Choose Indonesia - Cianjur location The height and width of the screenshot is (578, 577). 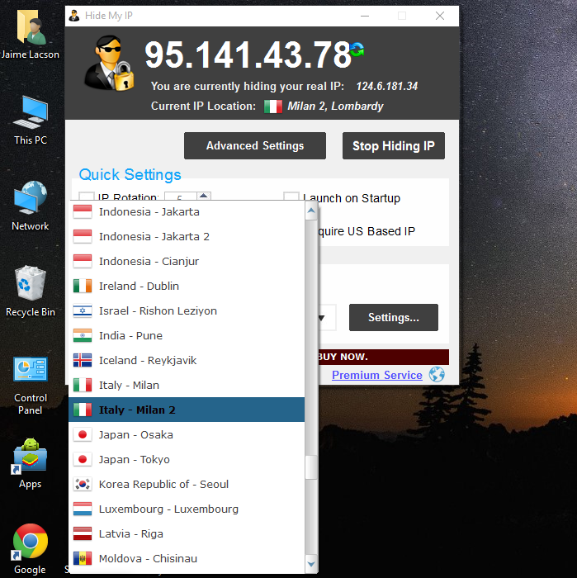pos(187,262)
